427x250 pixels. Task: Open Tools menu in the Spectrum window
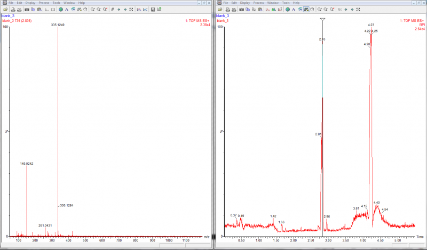57,3
